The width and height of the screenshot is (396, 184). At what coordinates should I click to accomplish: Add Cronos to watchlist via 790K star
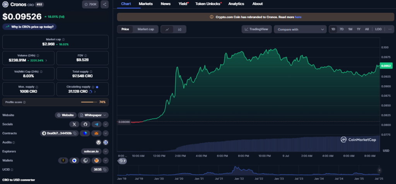(90, 5)
